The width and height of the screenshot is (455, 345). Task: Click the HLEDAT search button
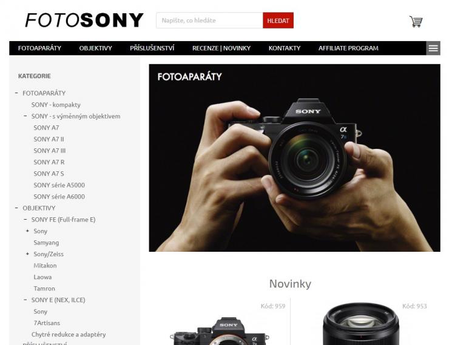point(278,20)
